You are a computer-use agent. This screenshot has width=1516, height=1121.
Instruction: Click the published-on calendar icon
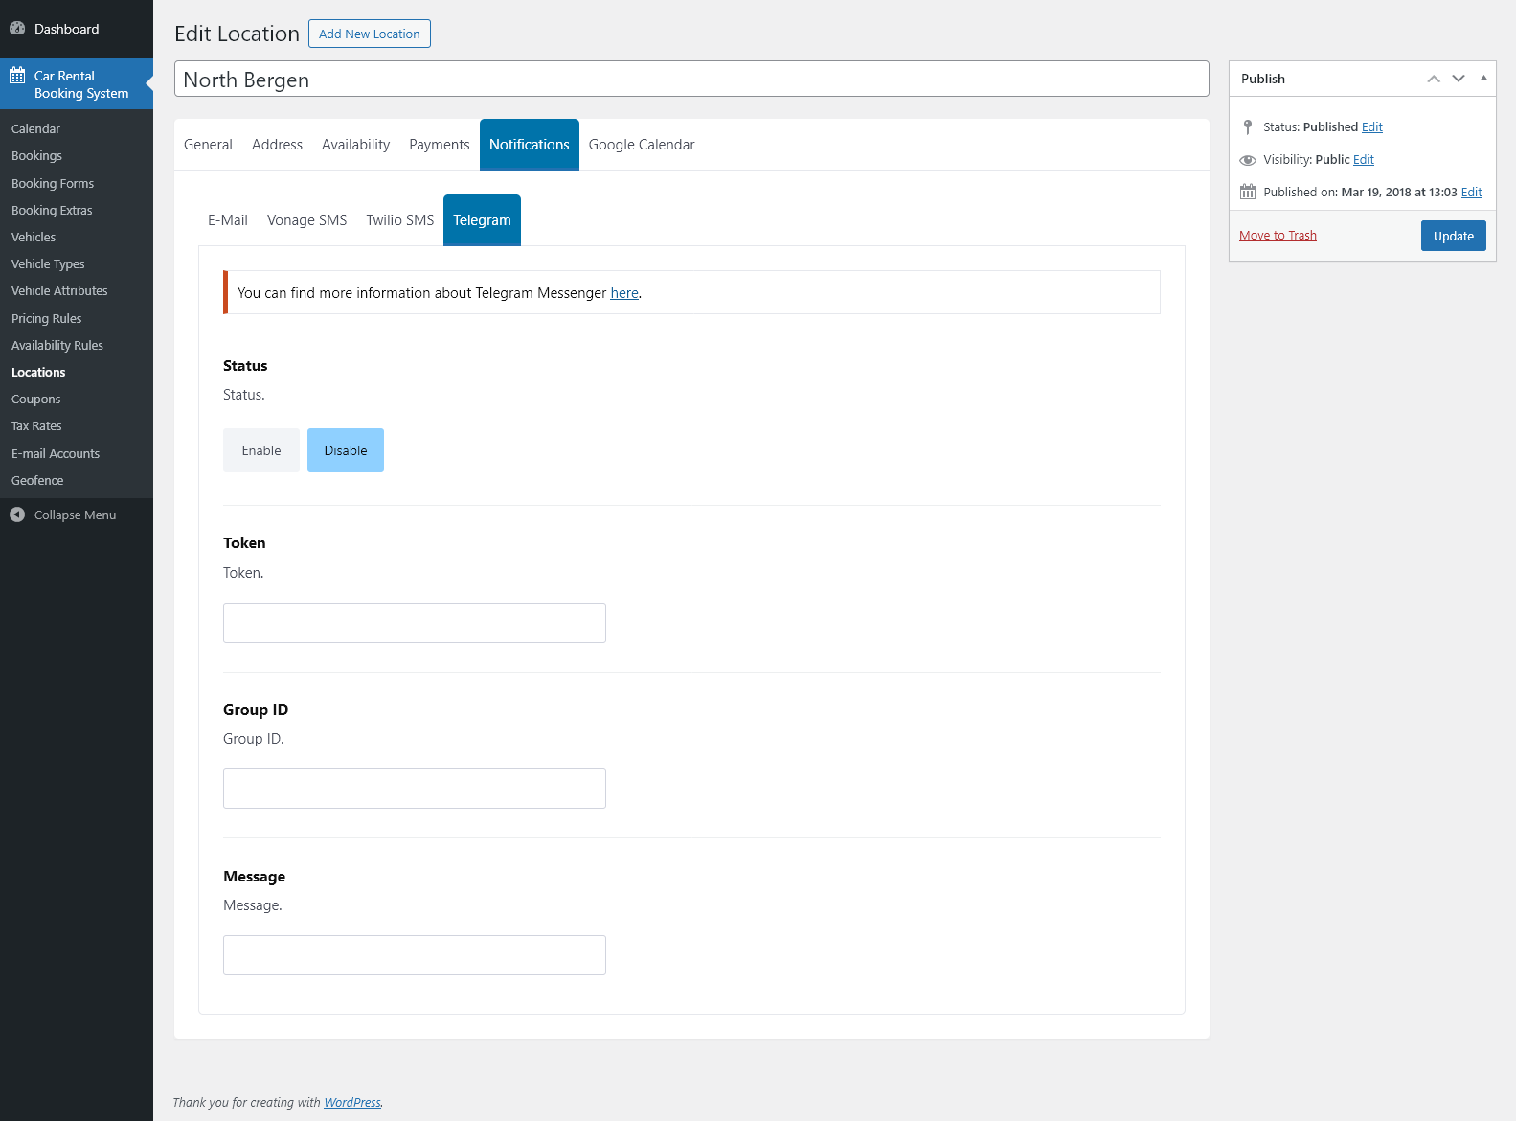1248,192
